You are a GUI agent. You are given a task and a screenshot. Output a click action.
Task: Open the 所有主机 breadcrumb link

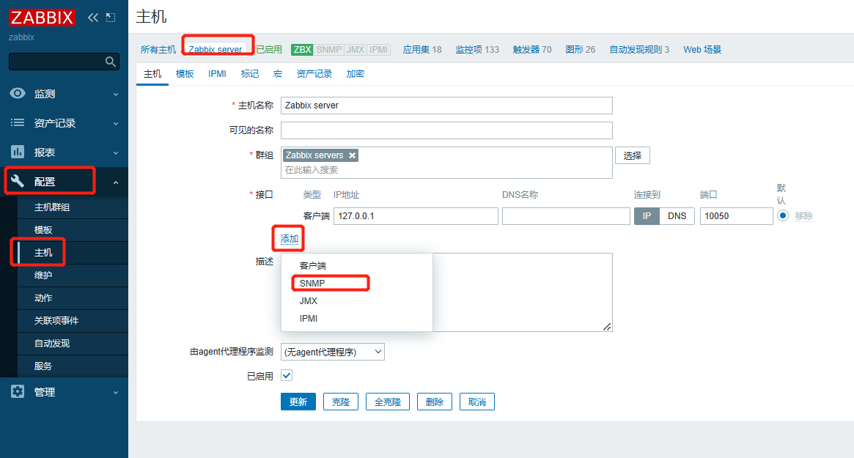tap(158, 50)
